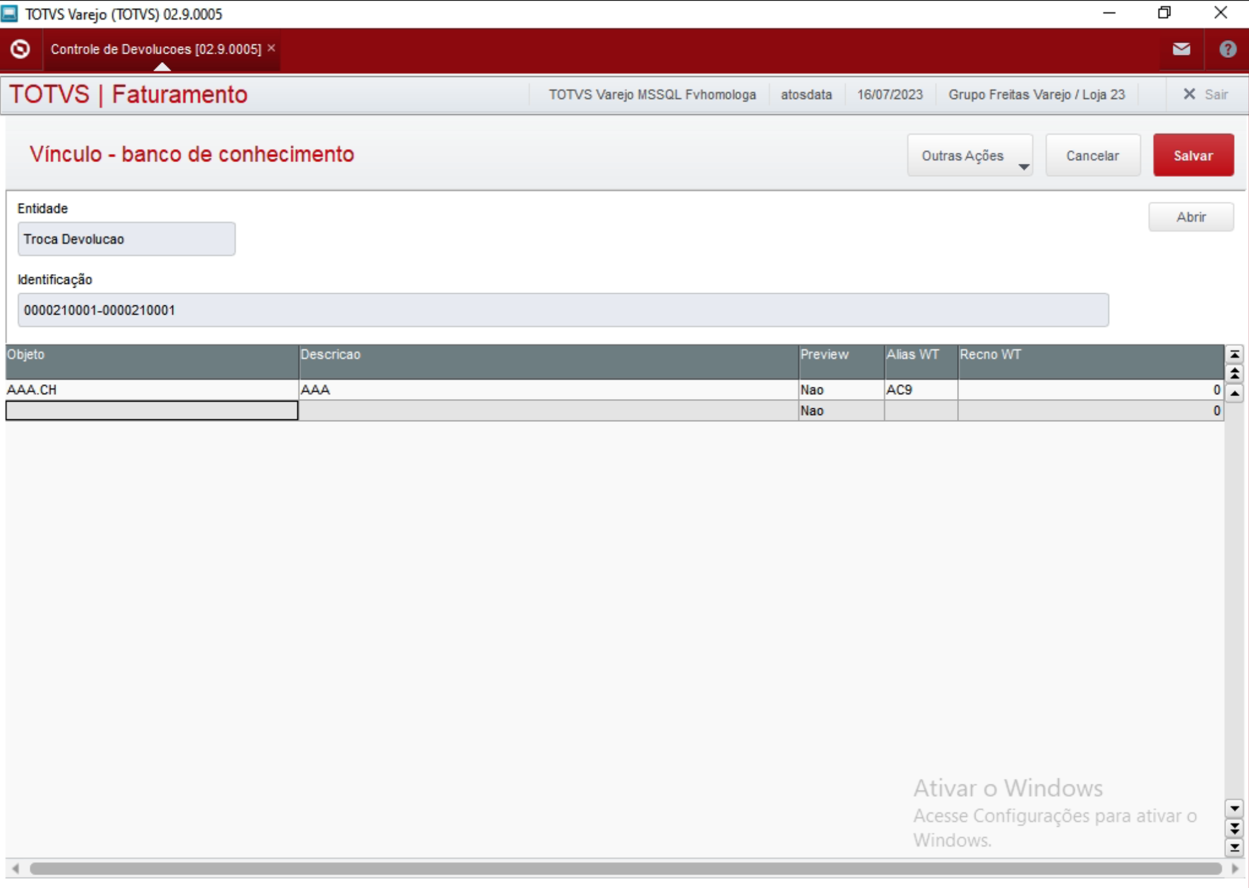Click single up arrow in grid scrollbar
Image resolution: width=1249 pixels, height=888 pixels.
[x=1234, y=393]
